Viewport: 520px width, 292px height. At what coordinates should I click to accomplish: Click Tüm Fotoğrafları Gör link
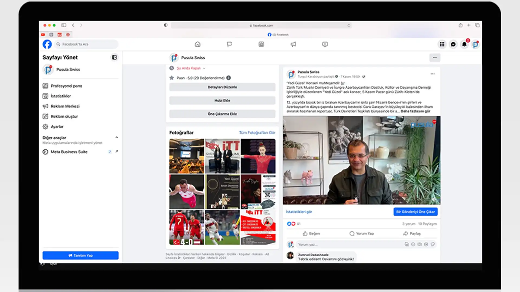tap(257, 132)
